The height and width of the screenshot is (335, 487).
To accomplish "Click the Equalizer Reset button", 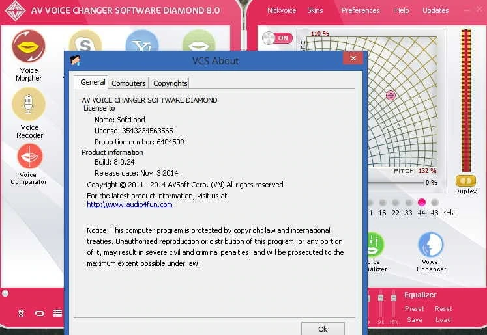I will (443, 309).
